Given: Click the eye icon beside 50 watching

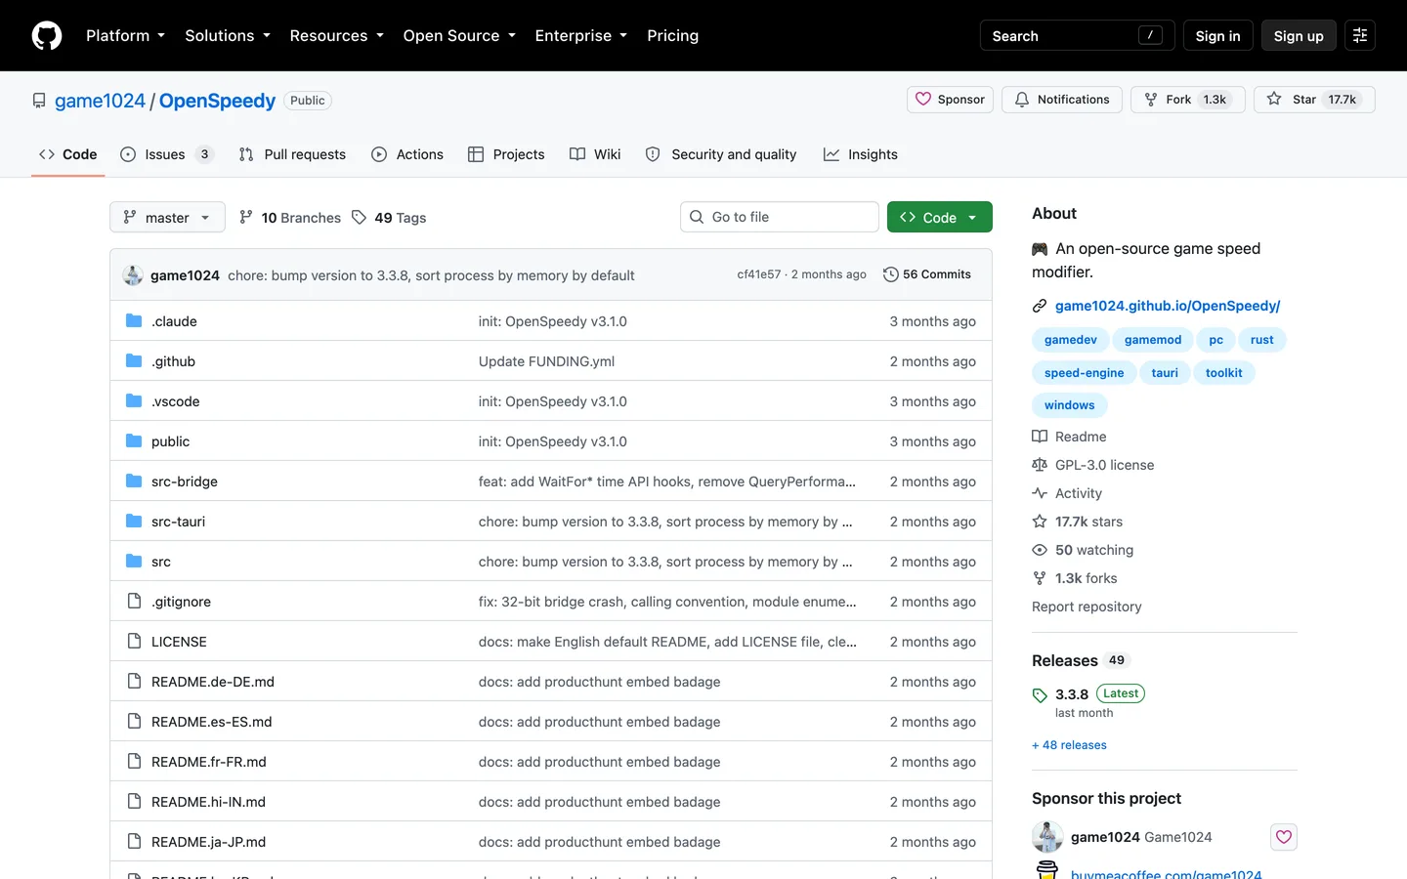Looking at the screenshot, I should 1040,550.
